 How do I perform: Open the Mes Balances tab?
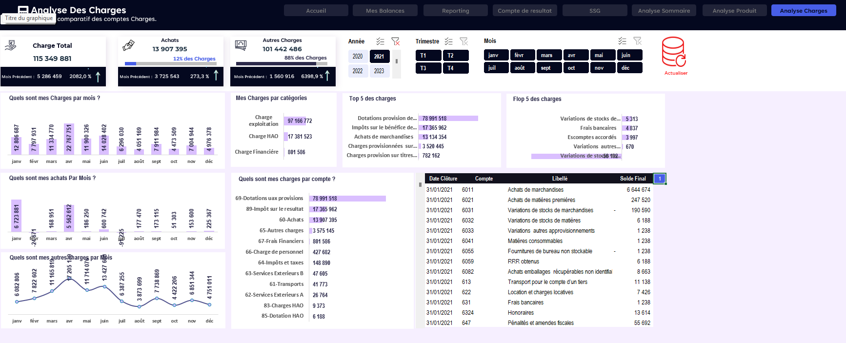tap(385, 10)
